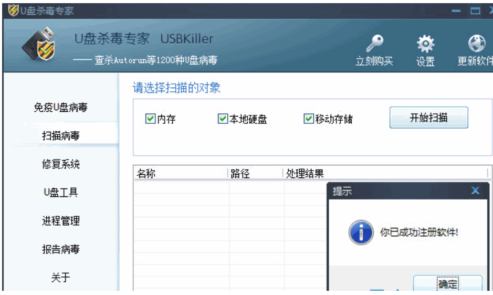This screenshot has height=295, width=493.
Task: Switch to the 修复系统 tab
Action: [61, 164]
